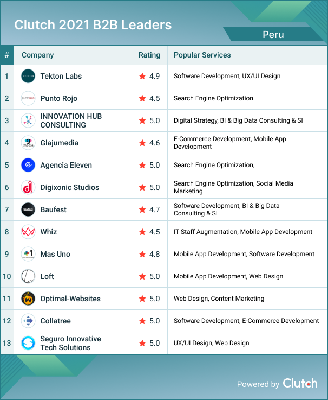328x400 pixels.
Task: Click the Tekton Labs logo icon
Action: tap(28, 76)
